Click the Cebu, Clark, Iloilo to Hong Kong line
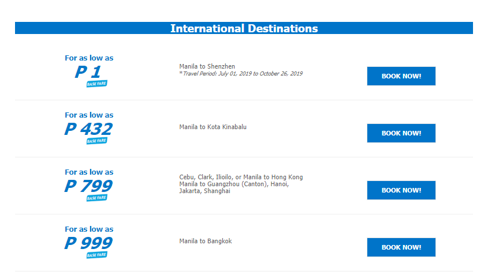 point(241,177)
